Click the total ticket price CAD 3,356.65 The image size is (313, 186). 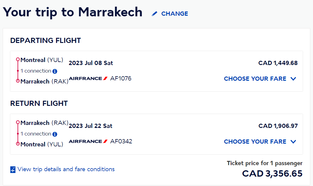[x=272, y=174]
